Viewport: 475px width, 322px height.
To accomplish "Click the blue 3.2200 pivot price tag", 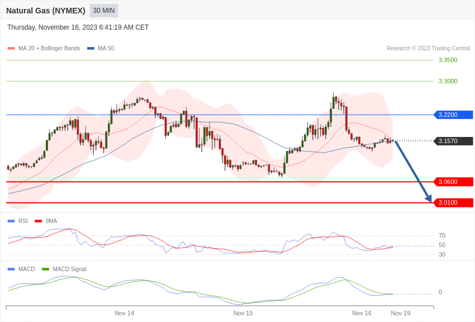I will click(x=454, y=115).
